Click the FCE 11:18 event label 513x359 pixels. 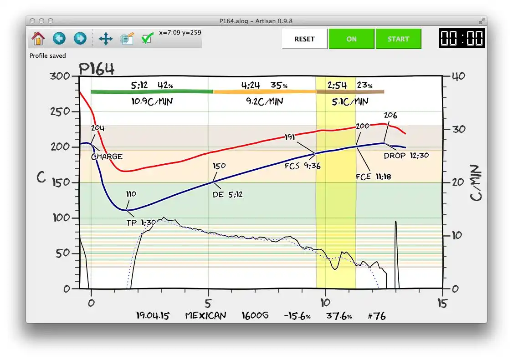point(373,177)
